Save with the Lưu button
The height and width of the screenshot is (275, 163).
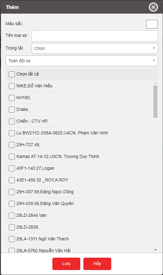coord(66,264)
